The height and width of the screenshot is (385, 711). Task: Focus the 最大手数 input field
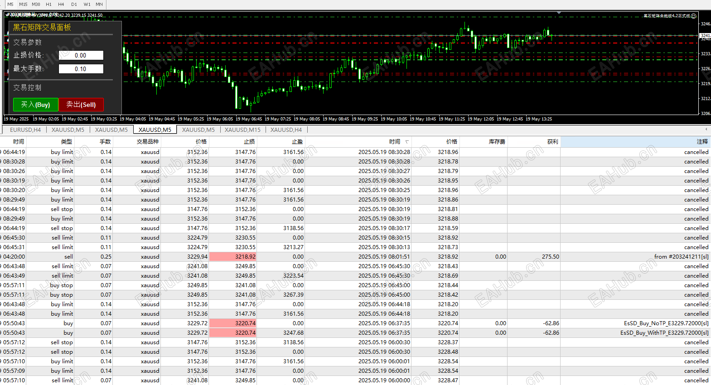click(81, 69)
